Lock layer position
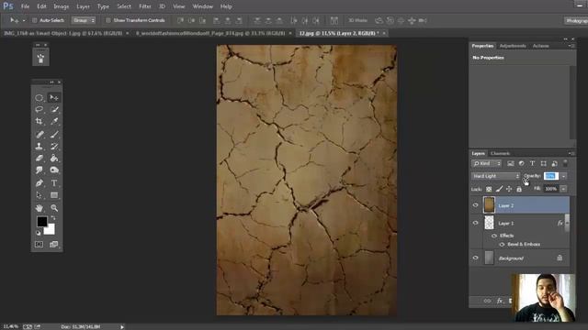Image resolution: width=588 pixels, height=330 pixels. pos(509,189)
